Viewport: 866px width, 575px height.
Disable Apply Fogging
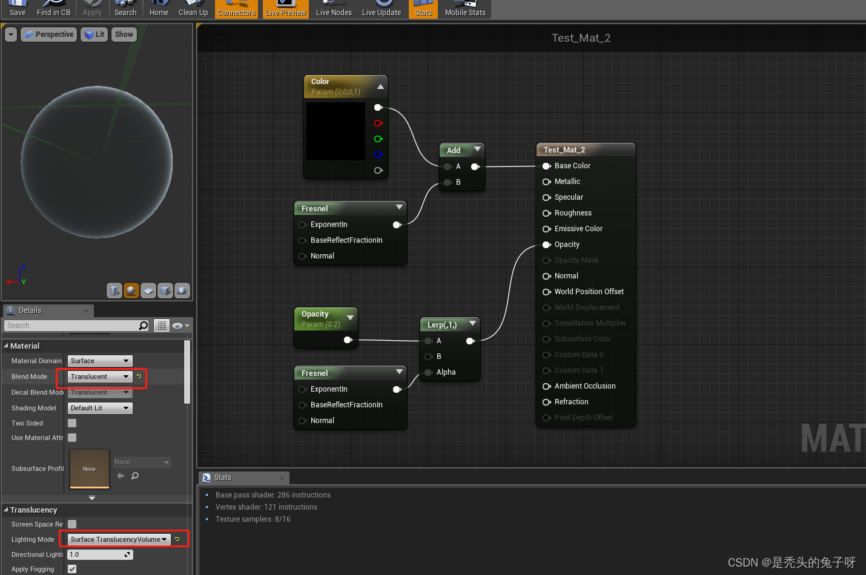[71, 569]
